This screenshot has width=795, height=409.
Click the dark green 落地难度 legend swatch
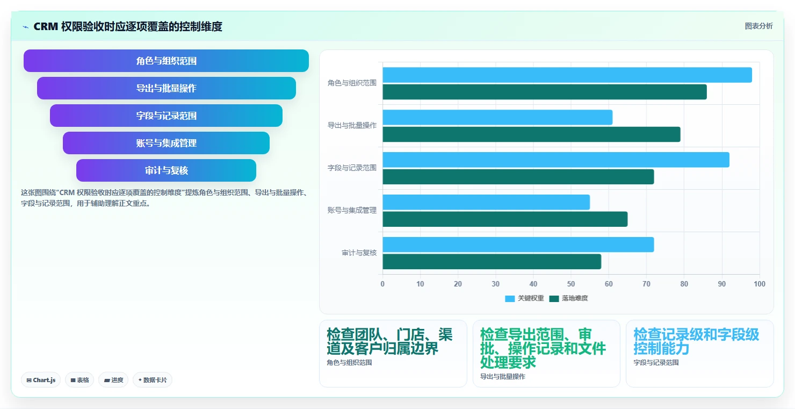(x=554, y=298)
